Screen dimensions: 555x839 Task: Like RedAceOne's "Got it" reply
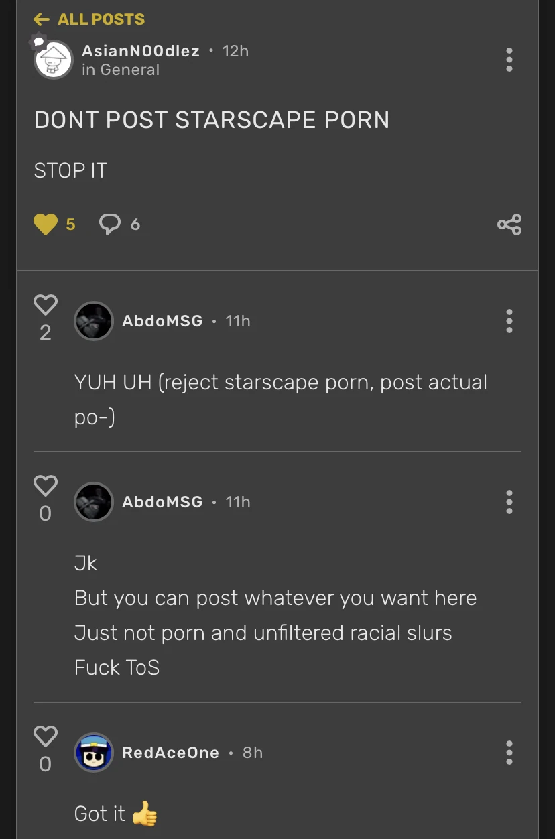[x=46, y=736]
